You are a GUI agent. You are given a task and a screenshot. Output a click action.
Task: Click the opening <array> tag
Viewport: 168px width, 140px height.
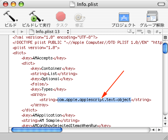pyautogui.click(x=38, y=94)
